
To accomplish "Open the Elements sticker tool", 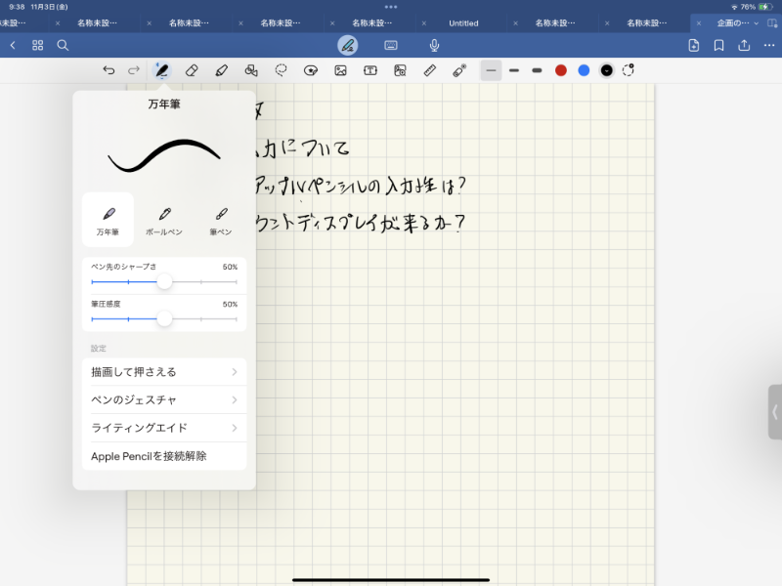I will [312, 70].
